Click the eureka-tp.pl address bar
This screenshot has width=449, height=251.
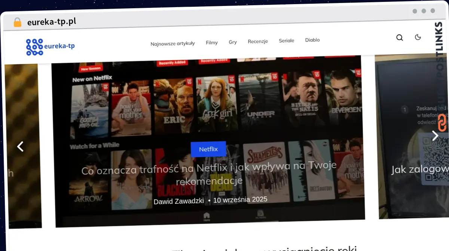52,22
